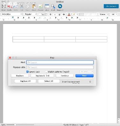Open the 'in entire document' scope dropdown
120x126 pixels.
pos(77,82)
